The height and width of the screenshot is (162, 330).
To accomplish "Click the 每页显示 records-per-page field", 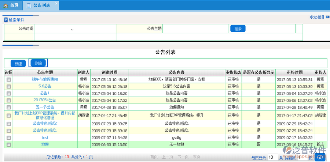I will click(272, 157).
